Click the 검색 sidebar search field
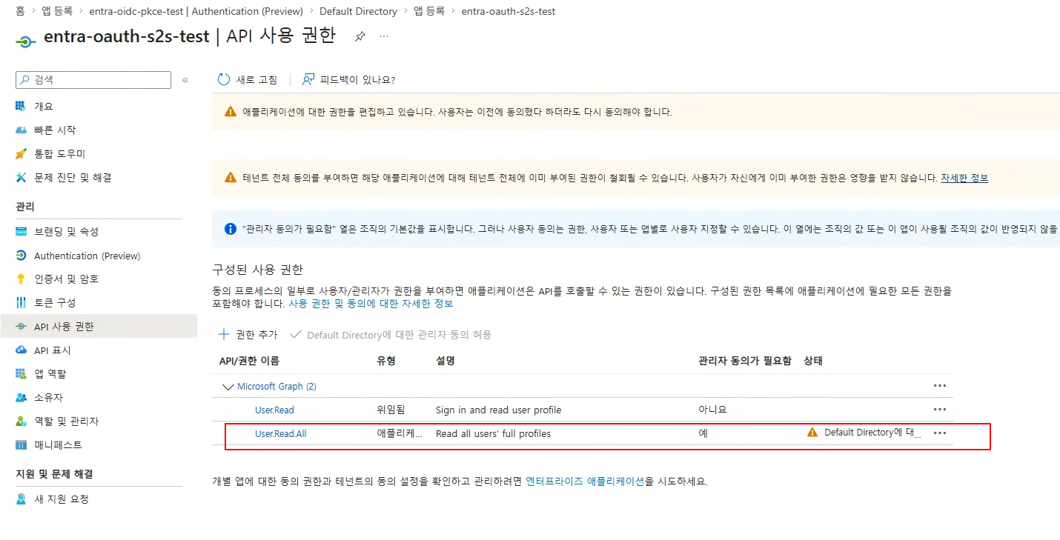Image resolution: width=1060 pixels, height=540 pixels. tap(93, 80)
